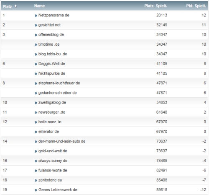
Task: Select the value 61640 in newsburger row
Action: click(x=162, y=112)
